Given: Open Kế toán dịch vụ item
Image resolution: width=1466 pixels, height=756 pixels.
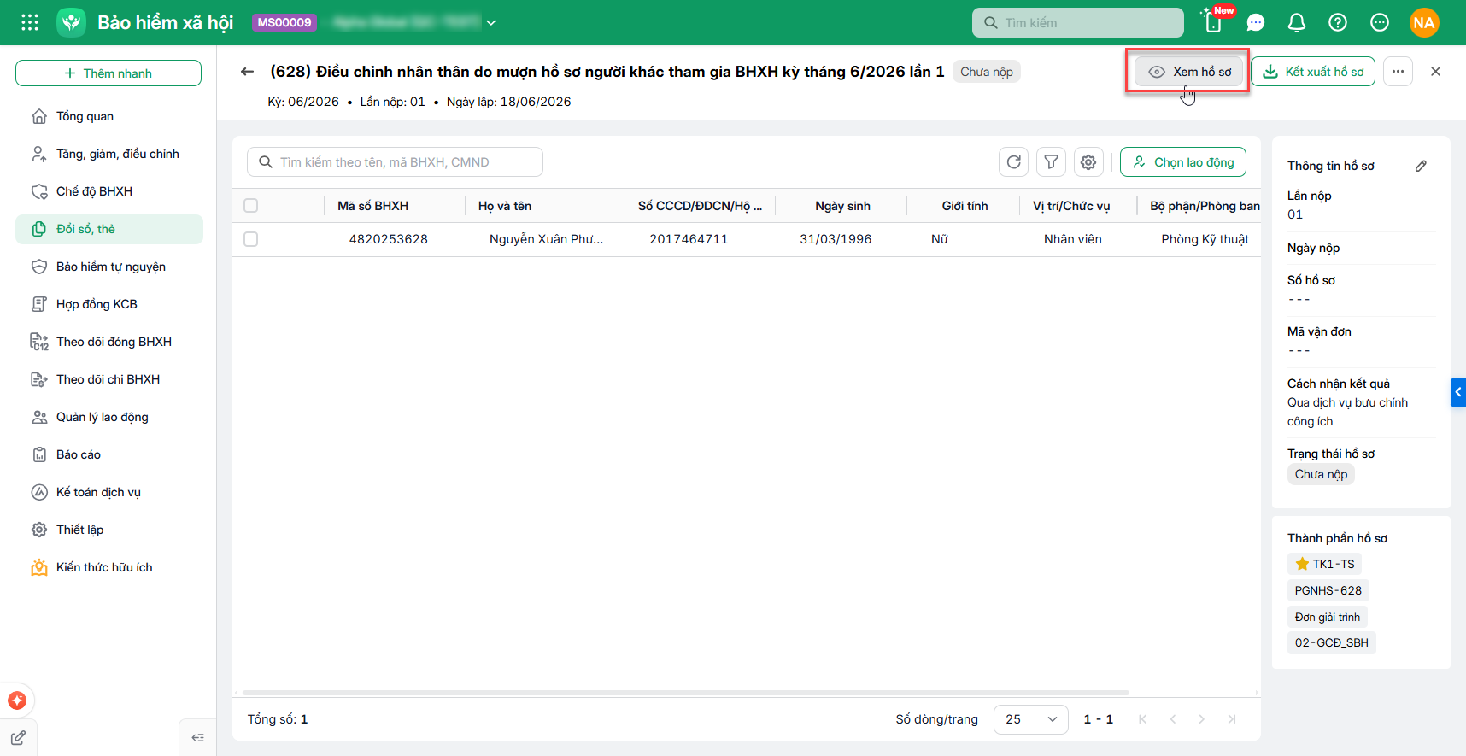Looking at the screenshot, I should pyautogui.click(x=109, y=492).
